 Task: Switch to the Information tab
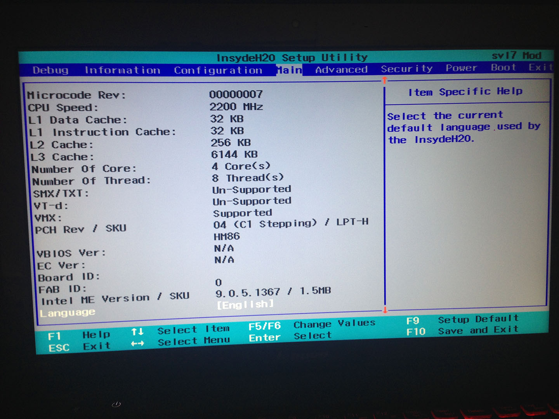pos(122,70)
